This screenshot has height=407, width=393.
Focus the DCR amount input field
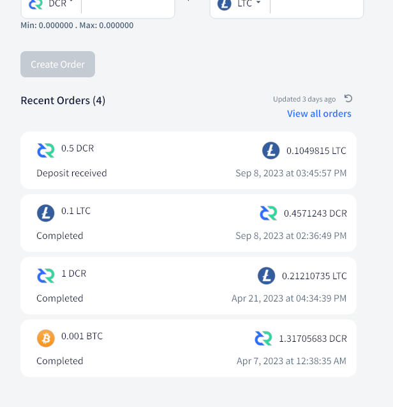pyautogui.click(x=128, y=5)
